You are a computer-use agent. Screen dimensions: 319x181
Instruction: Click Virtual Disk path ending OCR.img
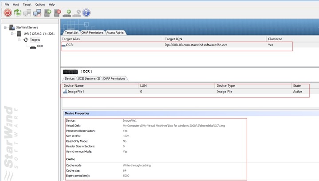click(174, 126)
